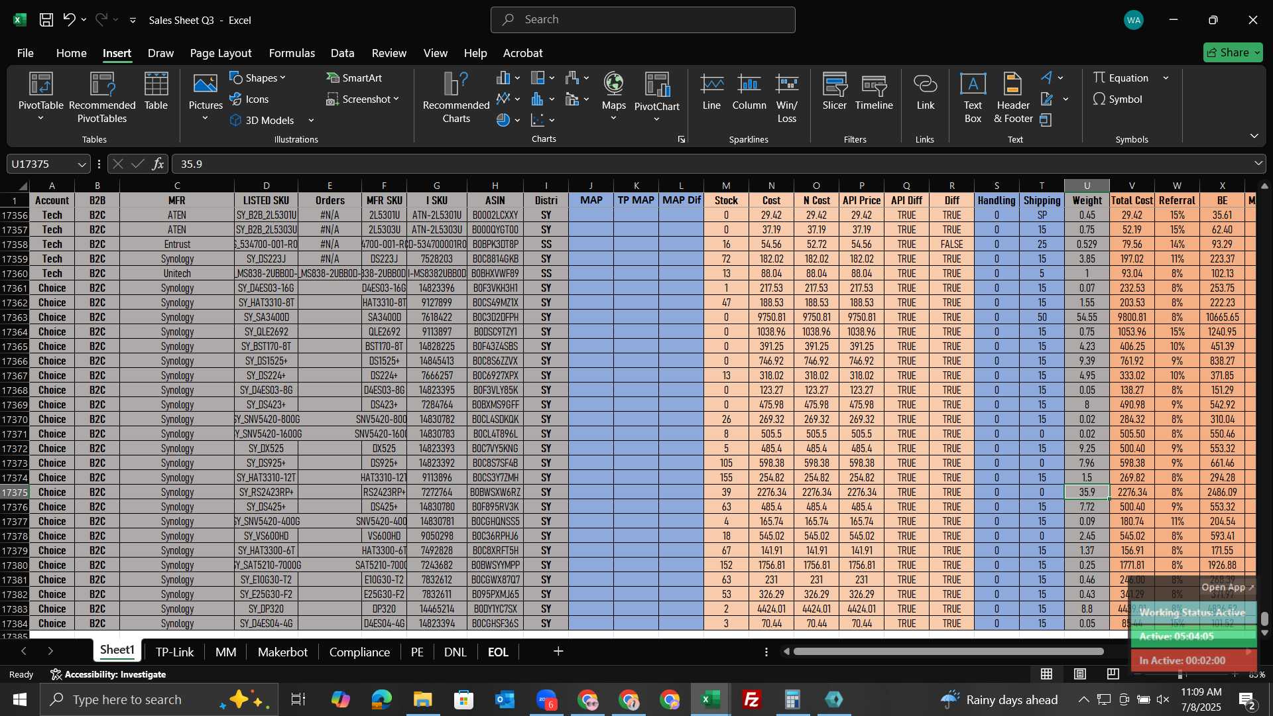This screenshot has width=1273, height=716.
Task: Switch to Page Break Preview view
Action: [1113, 674]
